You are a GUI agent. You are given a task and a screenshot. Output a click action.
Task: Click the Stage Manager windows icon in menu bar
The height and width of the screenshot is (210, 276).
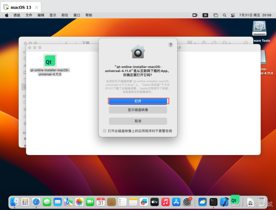coord(216,15)
